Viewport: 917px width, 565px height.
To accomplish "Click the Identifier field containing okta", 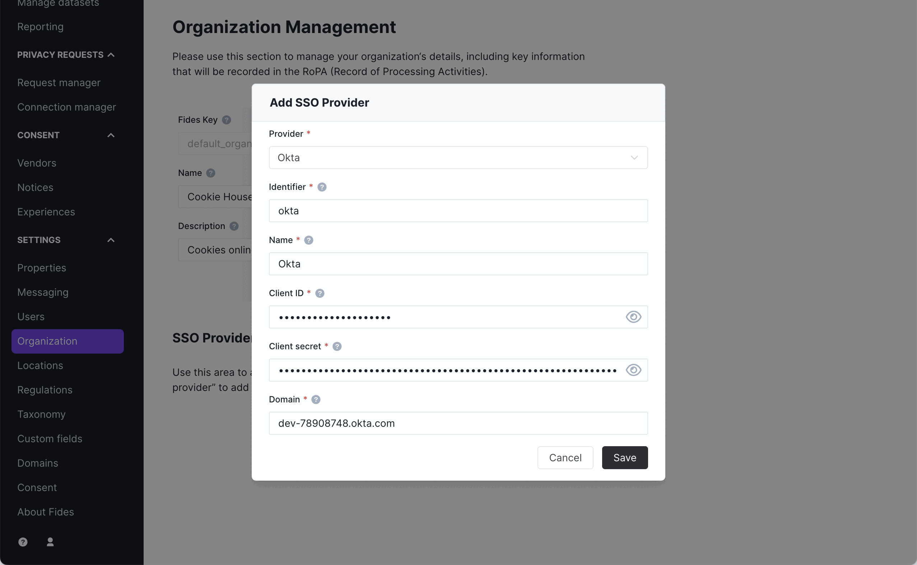I will coord(458,211).
